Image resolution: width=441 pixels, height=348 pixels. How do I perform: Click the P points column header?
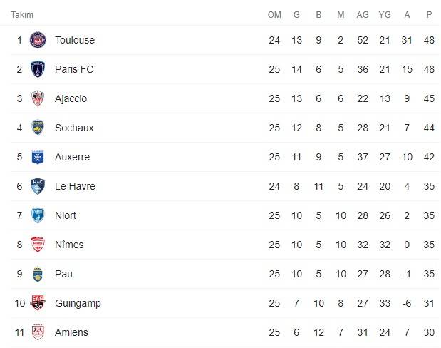point(429,15)
